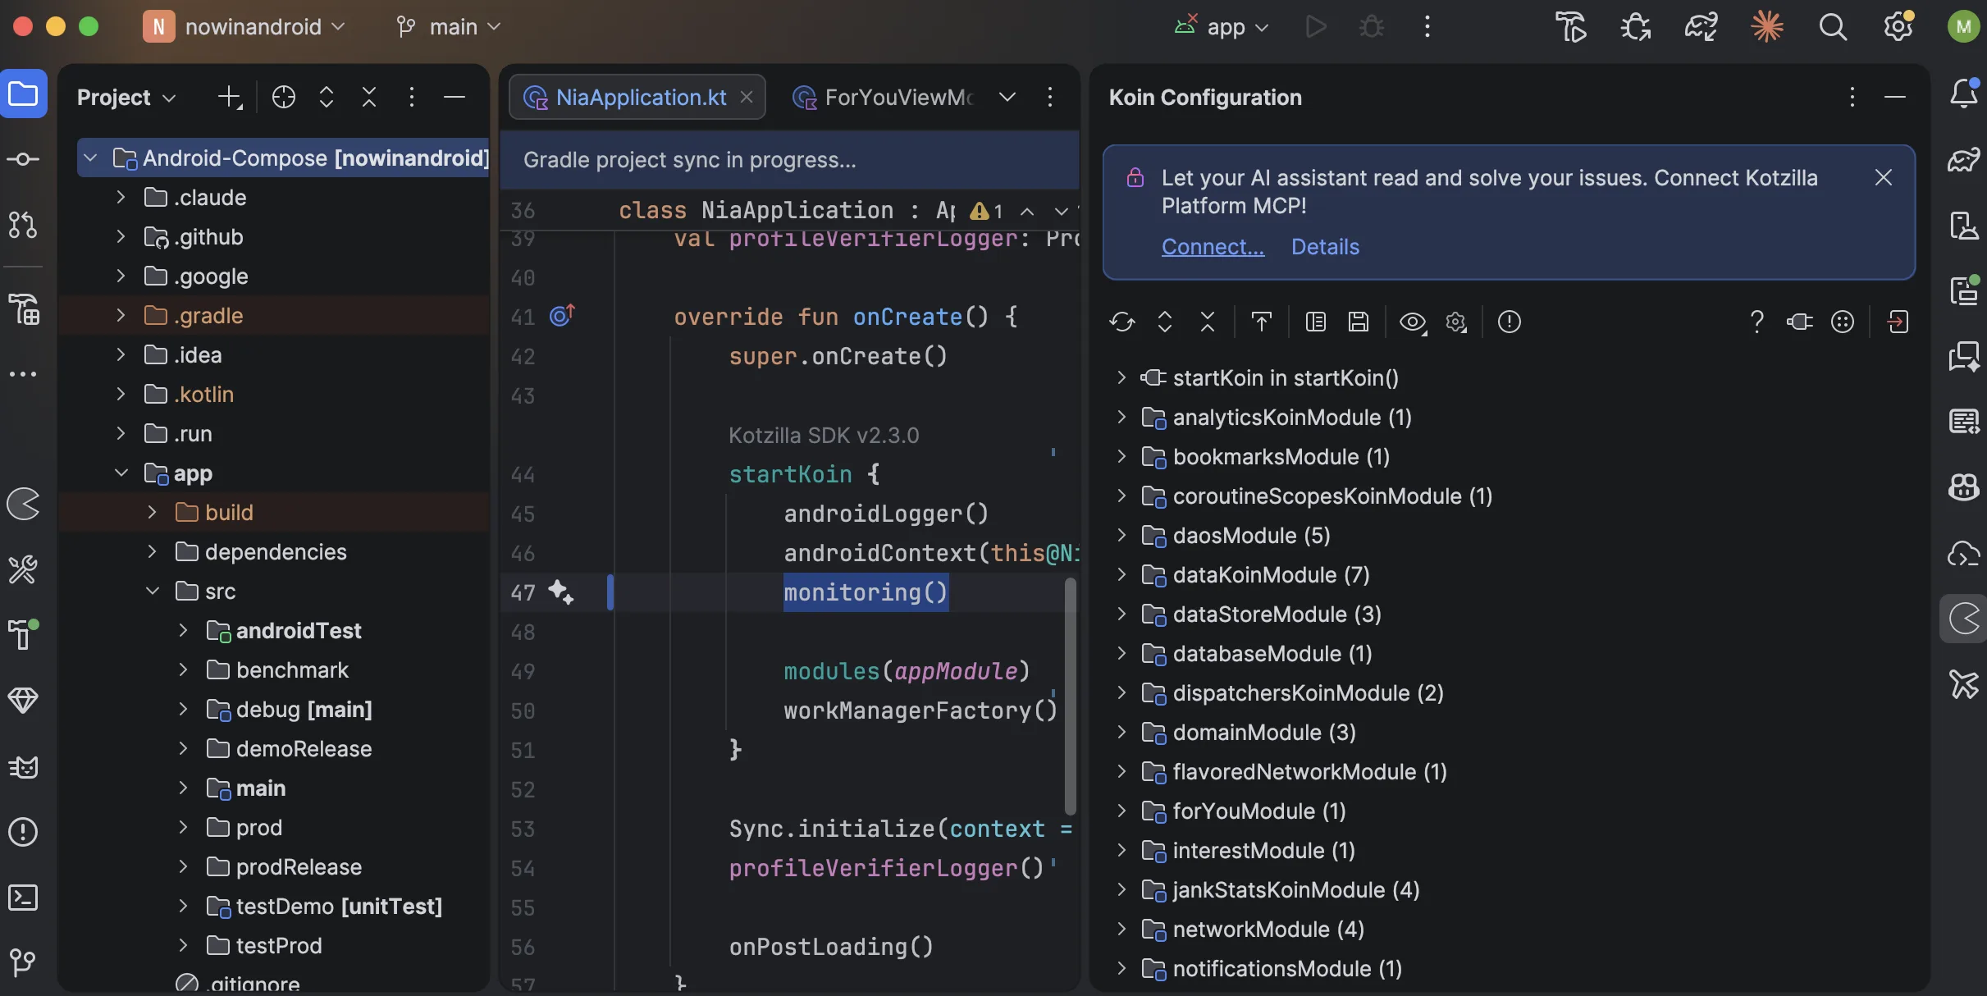Viewport: 1987px width, 996px height.
Task: Minimize the Koin Configuration panel
Action: pos(1895,97)
